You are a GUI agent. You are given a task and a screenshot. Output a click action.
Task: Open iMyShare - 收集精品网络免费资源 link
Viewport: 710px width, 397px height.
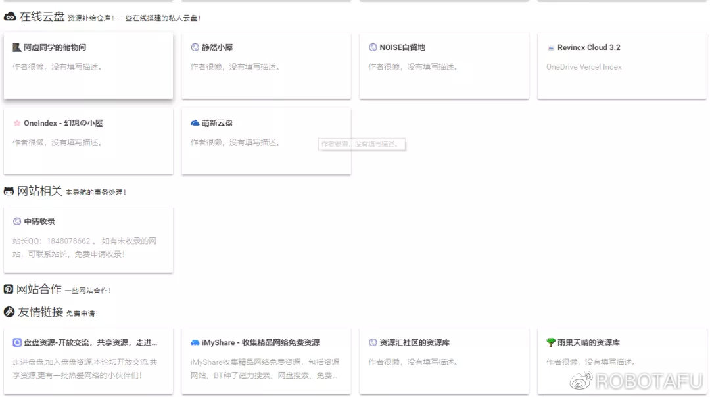[x=260, y=342]
